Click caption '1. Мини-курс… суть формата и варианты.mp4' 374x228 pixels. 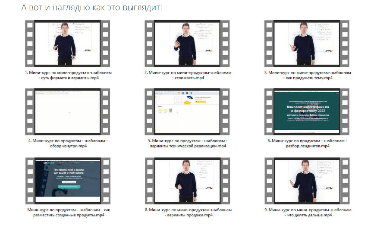(68, 75)
